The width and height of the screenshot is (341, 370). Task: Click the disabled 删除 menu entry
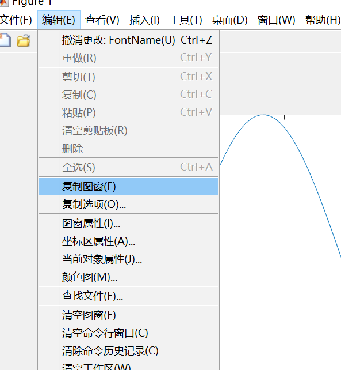(128, 149)
